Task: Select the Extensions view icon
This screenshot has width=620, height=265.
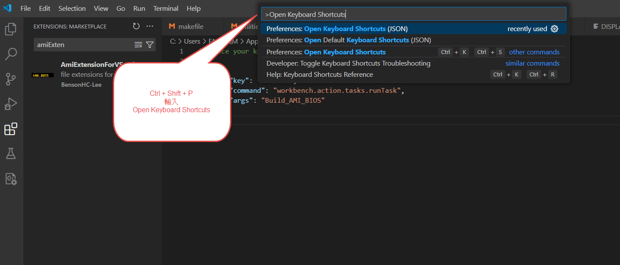Action: [11, 129]
